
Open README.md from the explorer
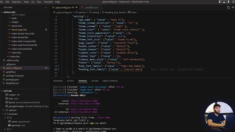click(x=12, y=83)
